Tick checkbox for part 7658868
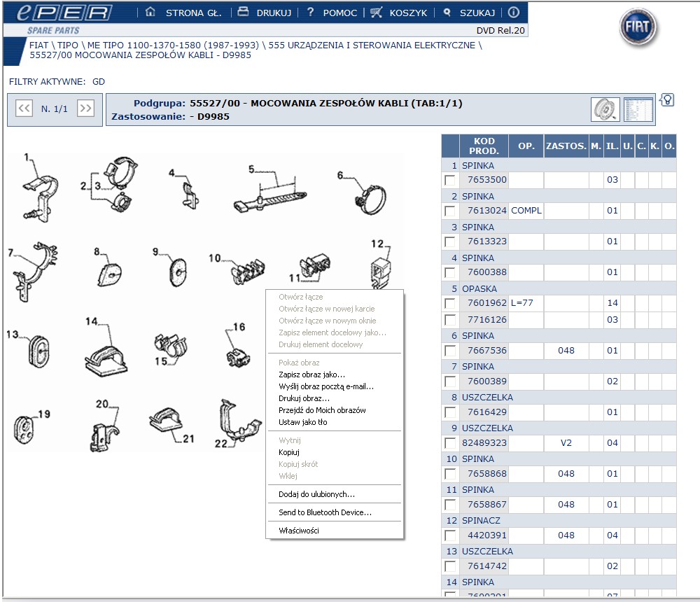This screenshot has height=602, width=700. 450,474
